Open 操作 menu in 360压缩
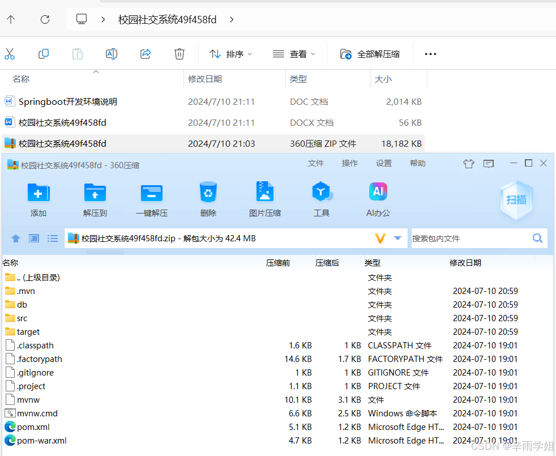This screenshot has height=456, width=556. click(350, 163)
